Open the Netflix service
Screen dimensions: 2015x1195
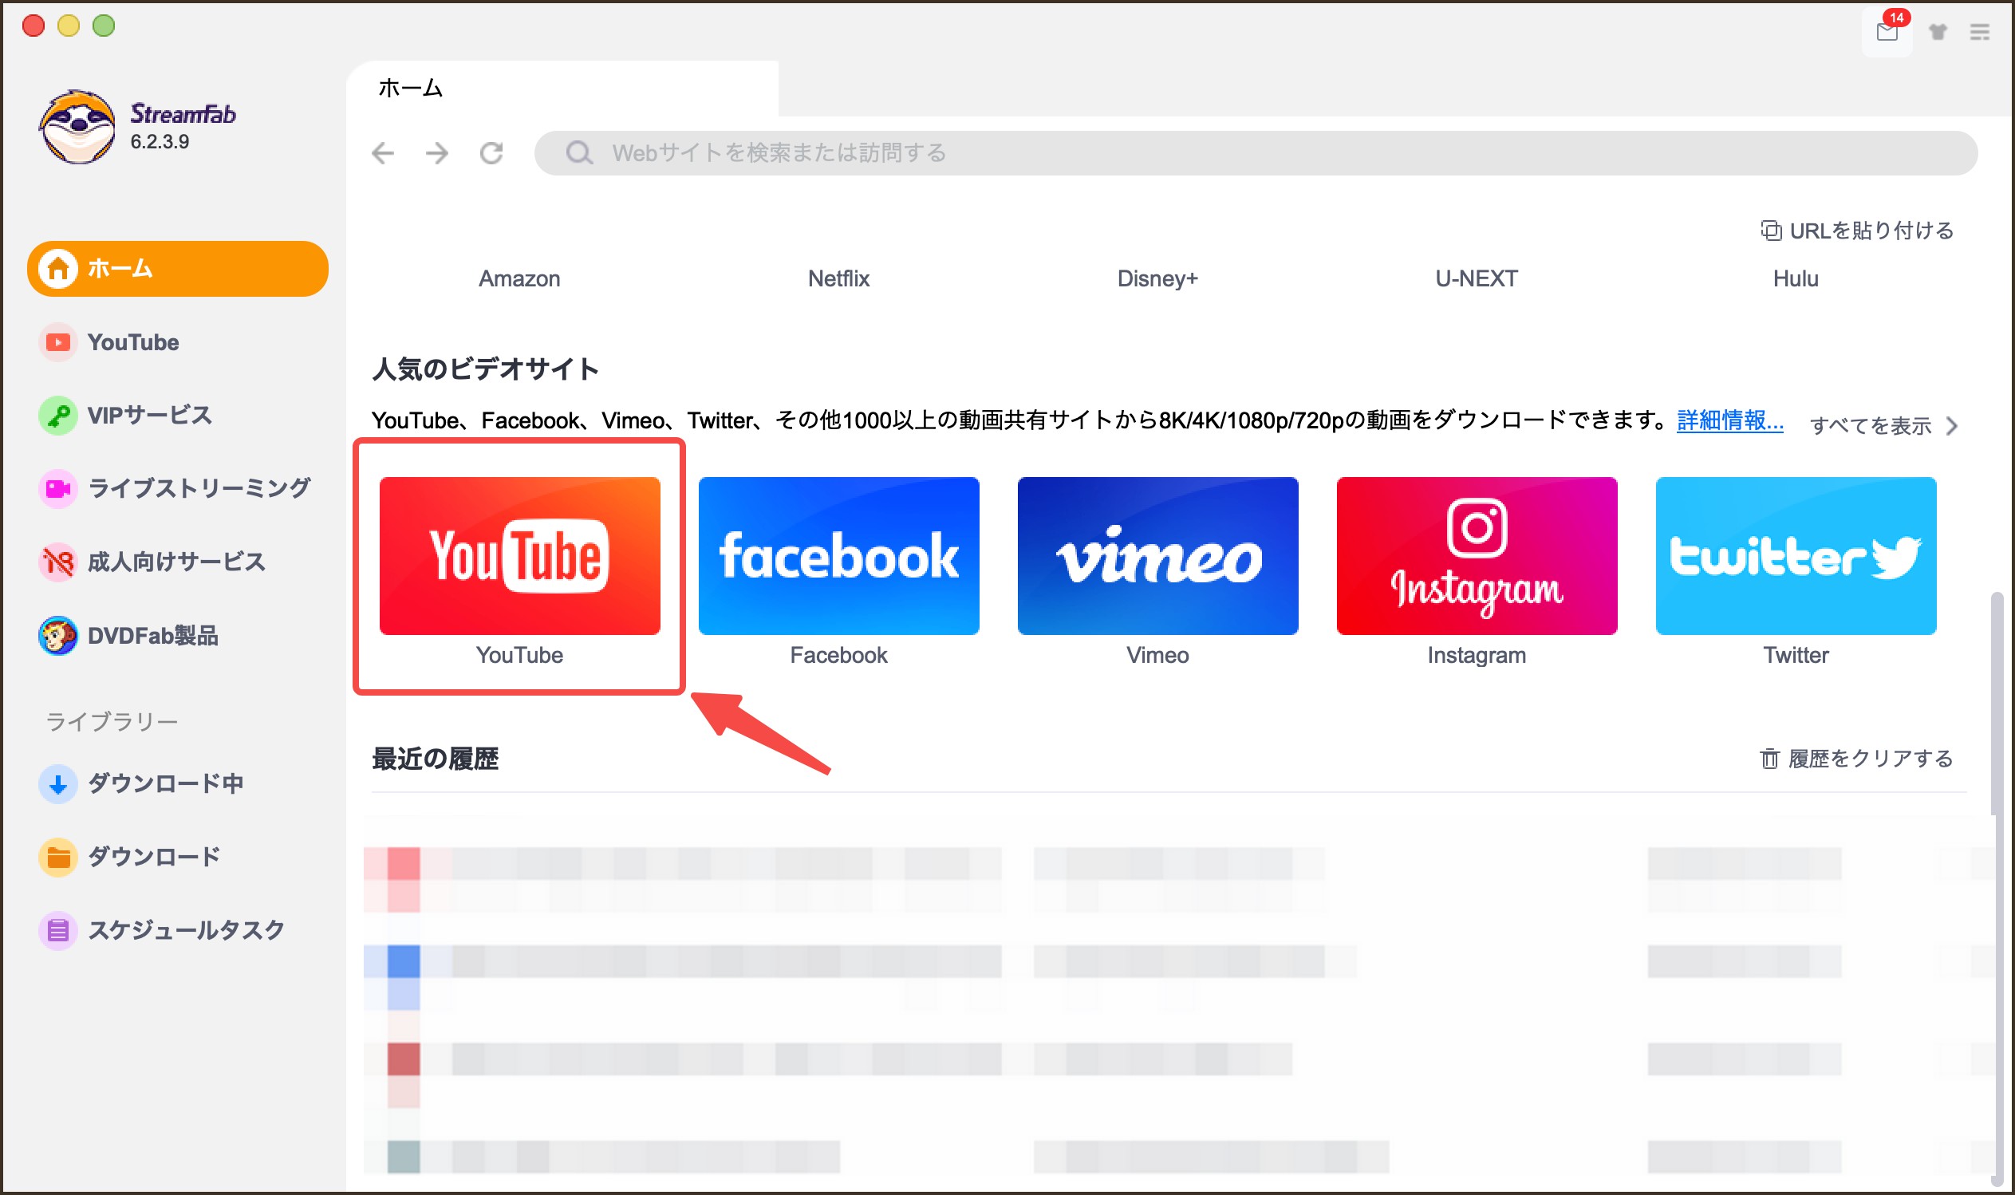point(839,278)
